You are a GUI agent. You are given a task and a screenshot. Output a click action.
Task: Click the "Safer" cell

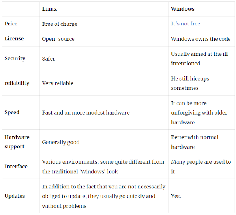pyautogui.click(x=48, y=59)
